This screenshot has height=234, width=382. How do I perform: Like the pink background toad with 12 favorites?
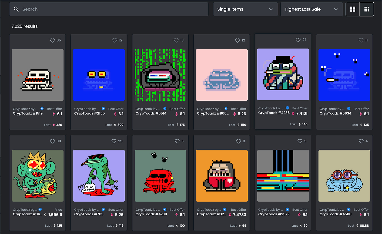tap(237, 40)
